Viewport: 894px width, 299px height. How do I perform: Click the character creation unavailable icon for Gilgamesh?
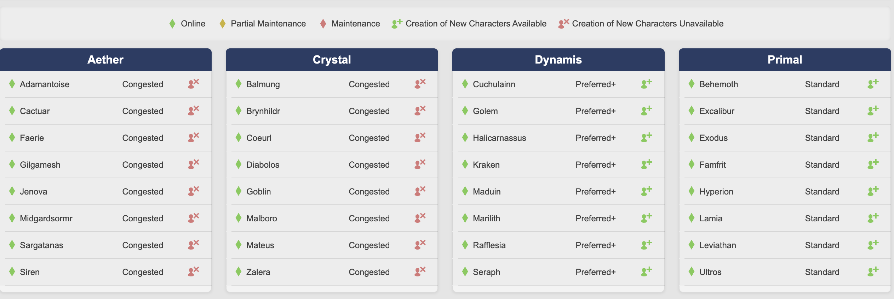point(194,164)
